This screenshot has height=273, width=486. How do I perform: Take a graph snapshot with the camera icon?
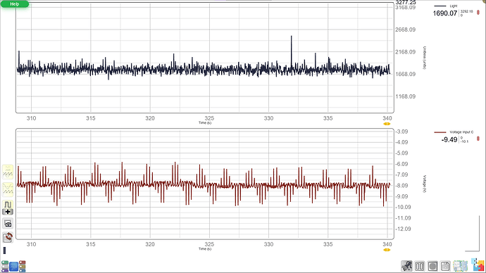coord(8,224)
